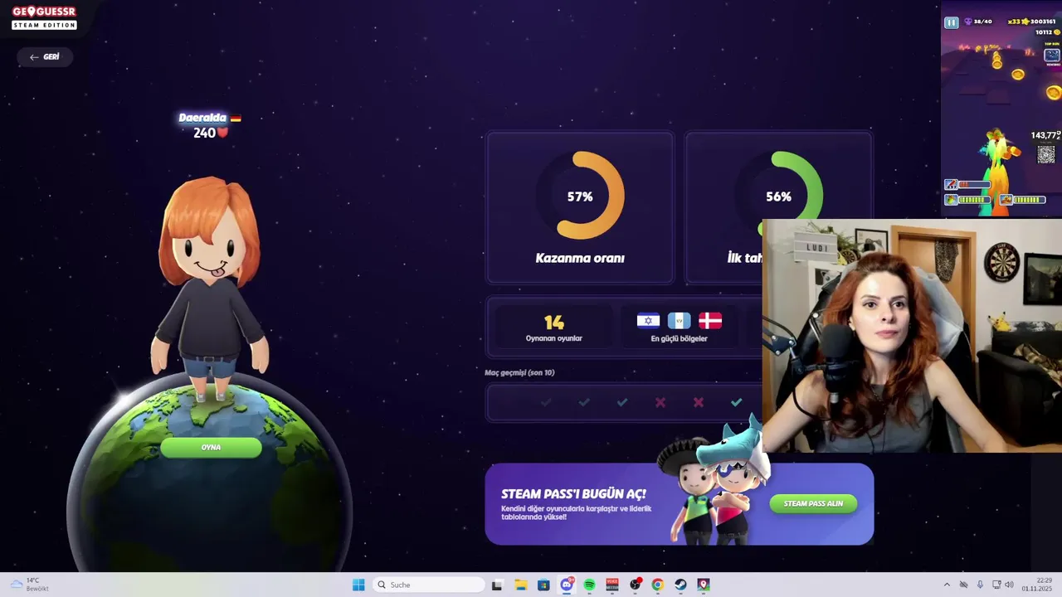The image size is (1062, 597).
Task: Click the green checkmark after the red X marks
Action: click(x=736, y=402)
